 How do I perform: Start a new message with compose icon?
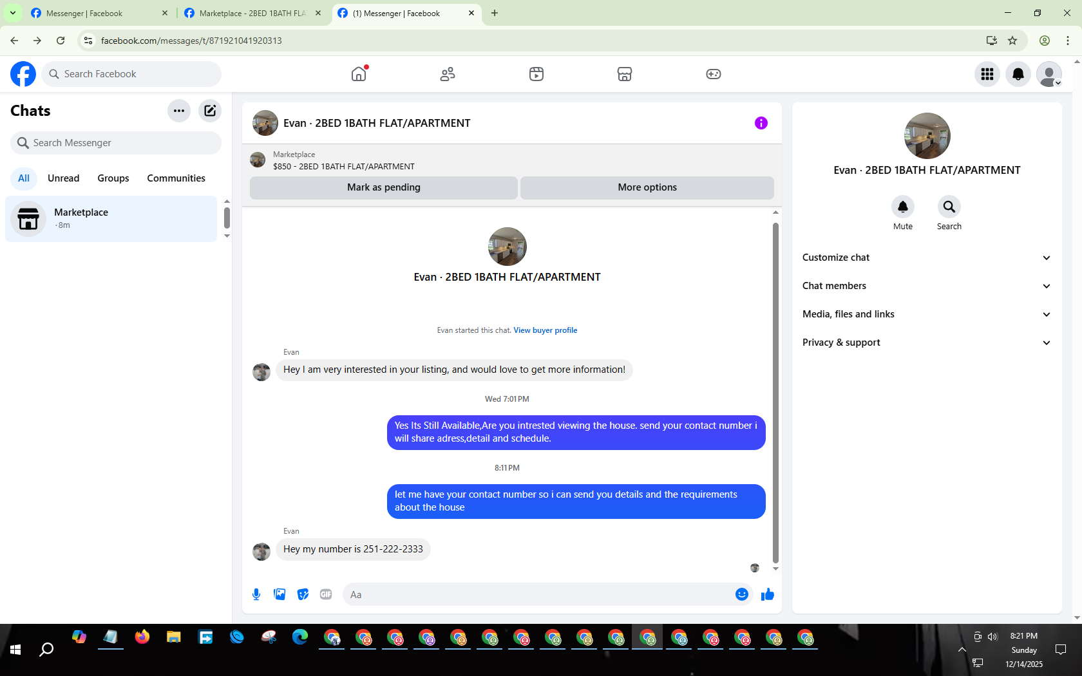pyautogui.click(x=210, y=111)
